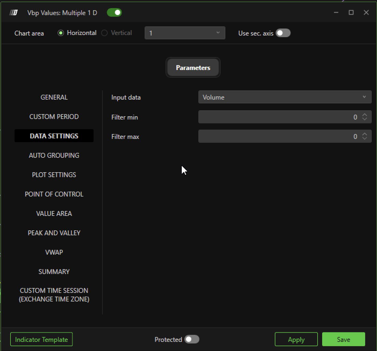Decrease Filter max with down arrow
The image size is (377, 351).
(x=365, y=138)
